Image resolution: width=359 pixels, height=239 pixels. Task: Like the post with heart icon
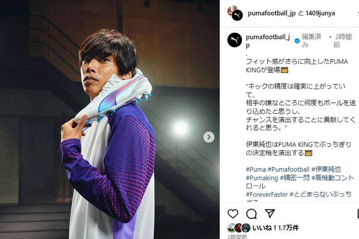point(233,214)
